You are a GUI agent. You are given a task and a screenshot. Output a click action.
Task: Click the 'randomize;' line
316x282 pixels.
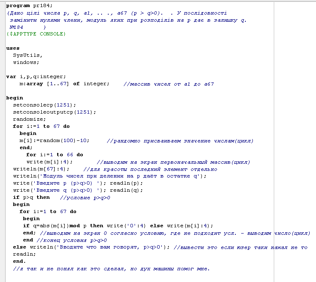[x=29, y=119]
